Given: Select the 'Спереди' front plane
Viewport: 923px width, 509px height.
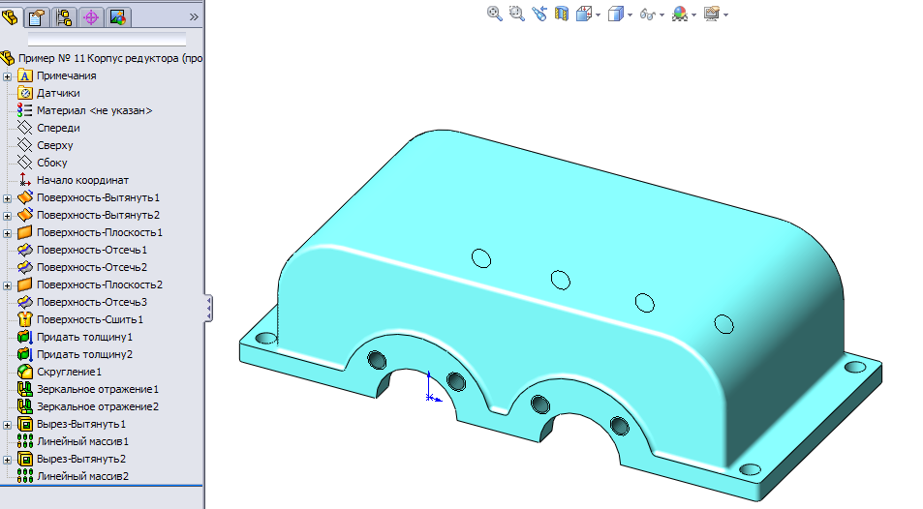Looking at the screenshot, I should 58,128.
